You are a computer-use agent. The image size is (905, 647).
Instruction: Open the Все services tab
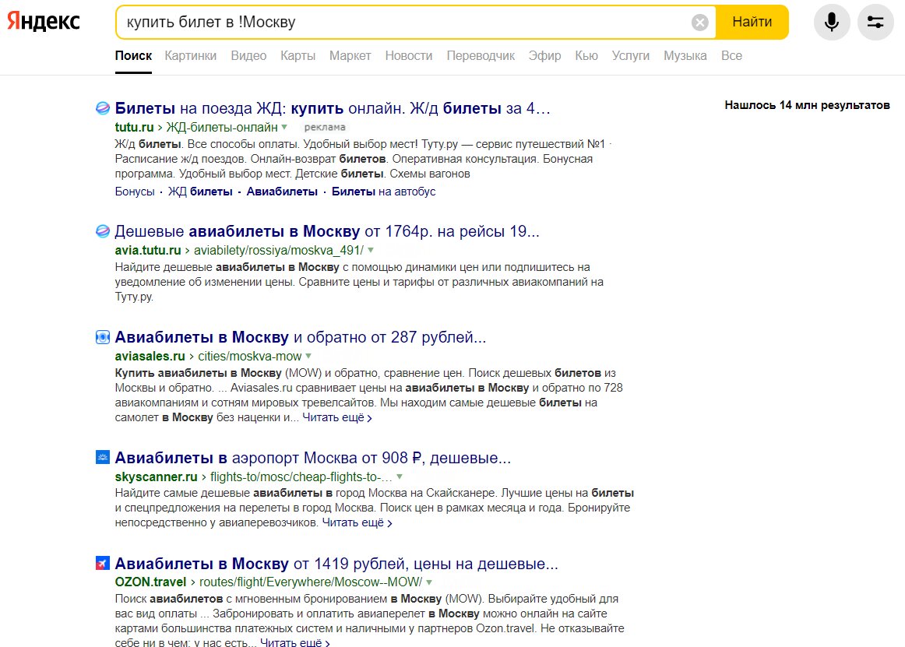pyautogui.click(x=732, y=56)
